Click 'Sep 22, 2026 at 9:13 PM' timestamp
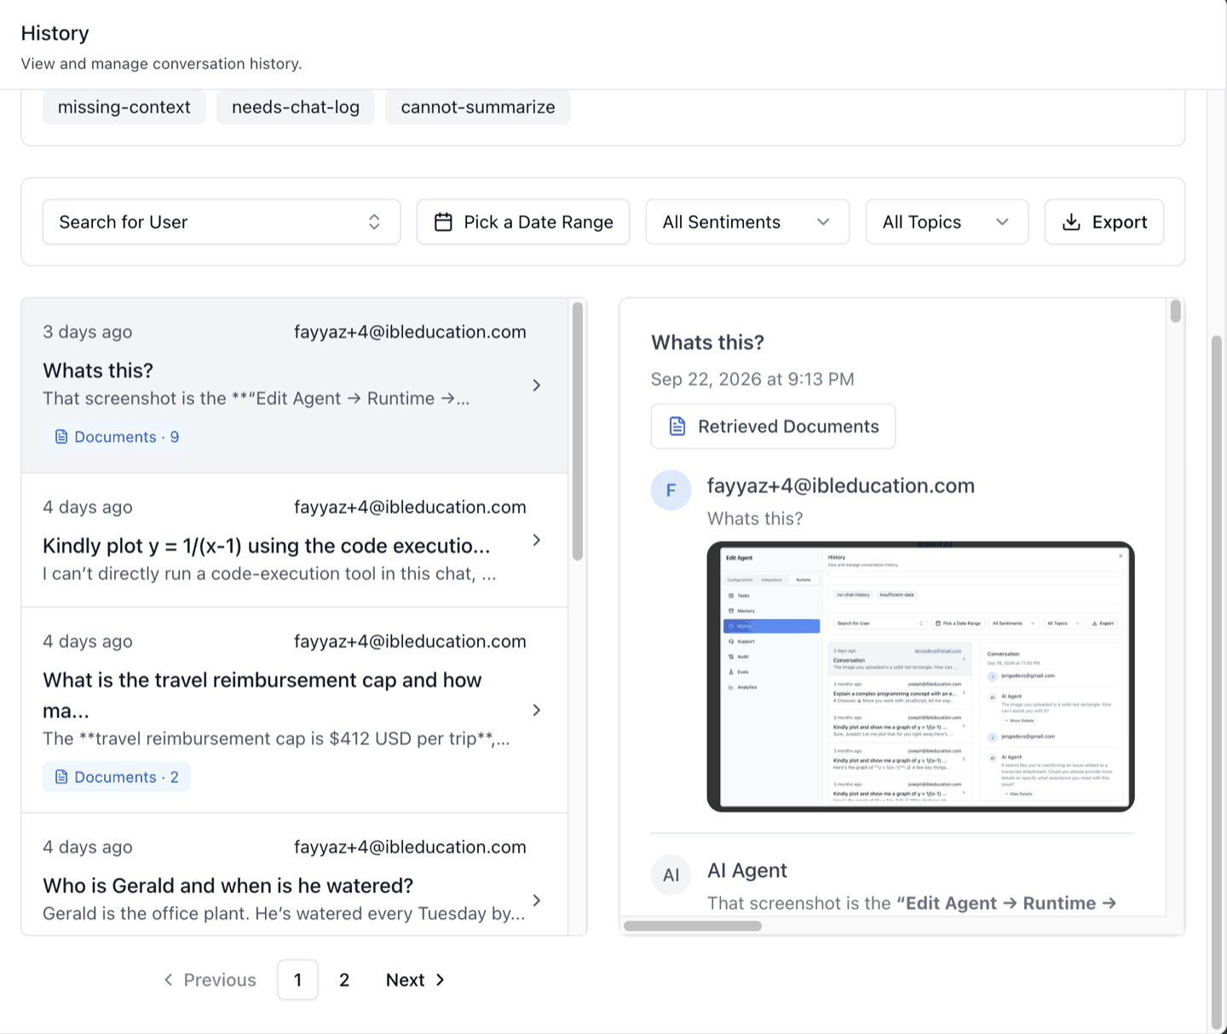This screenshot has height=1034, width=1227. point(752,379)
